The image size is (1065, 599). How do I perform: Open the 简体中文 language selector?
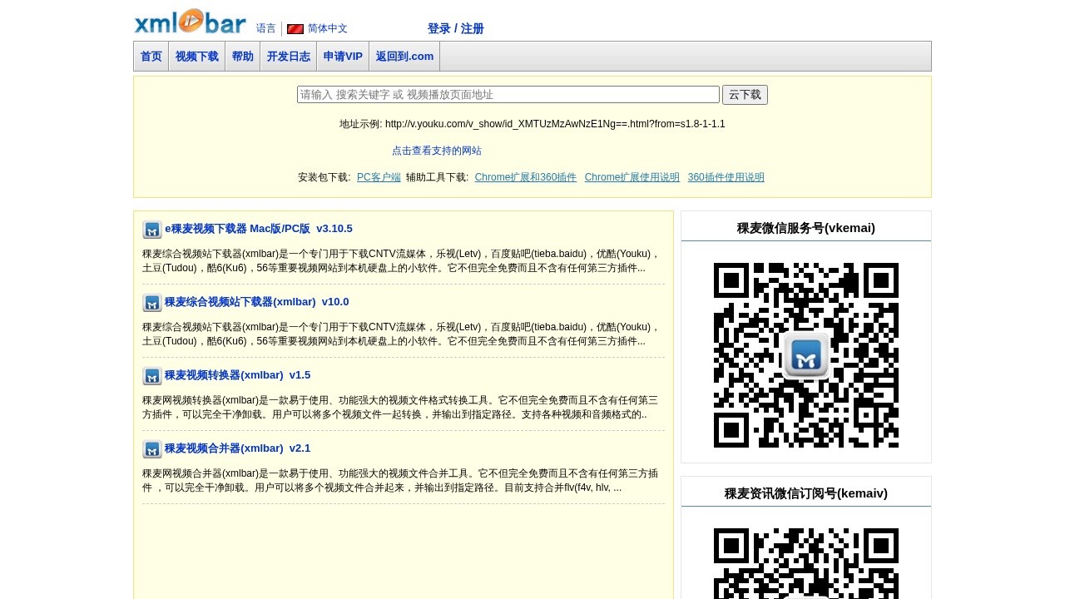pos(327,28)
